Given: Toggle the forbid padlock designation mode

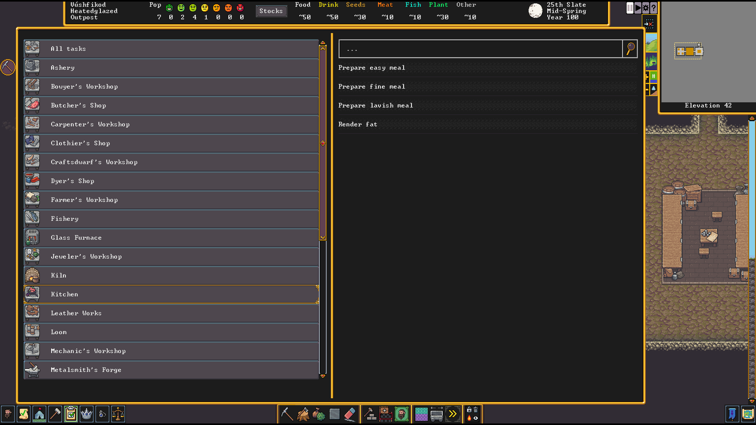Looking at the screenshot, I should pyautogui.click(x=469, y=410).
